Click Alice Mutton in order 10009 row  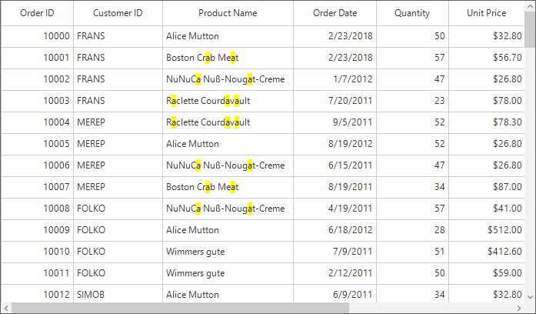click(192, 230)
